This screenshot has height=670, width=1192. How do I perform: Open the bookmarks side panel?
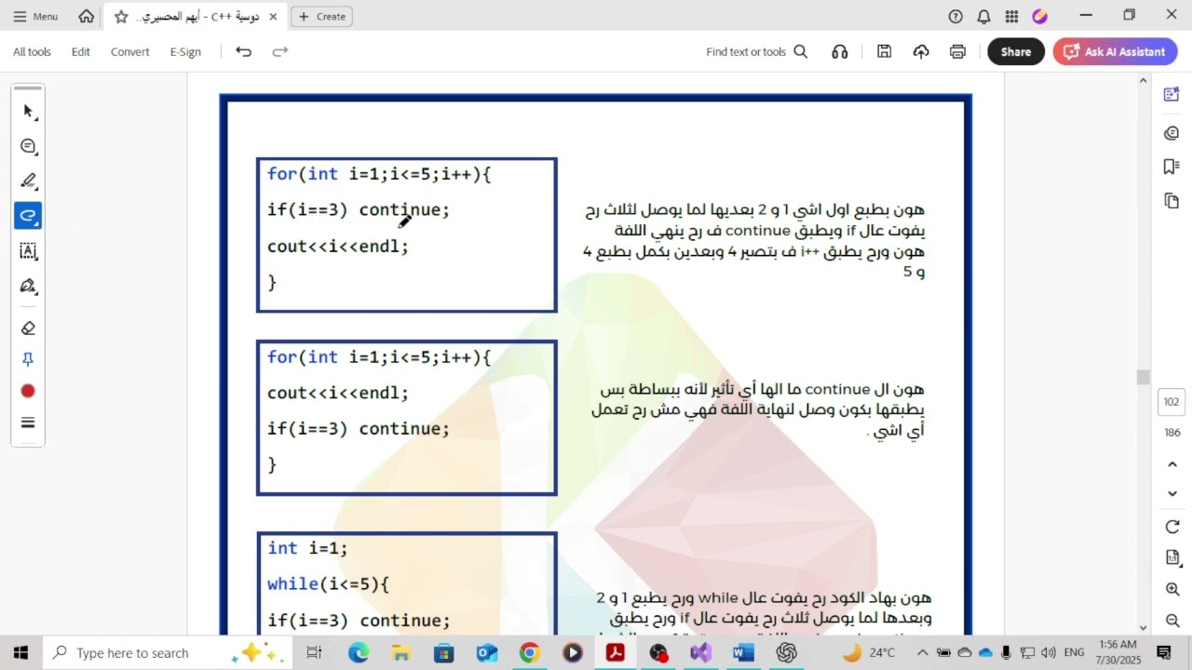[1172, 167]
